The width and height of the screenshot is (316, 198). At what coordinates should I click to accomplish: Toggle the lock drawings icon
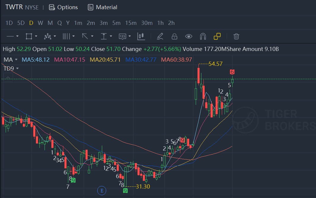[x=174, y=36]
